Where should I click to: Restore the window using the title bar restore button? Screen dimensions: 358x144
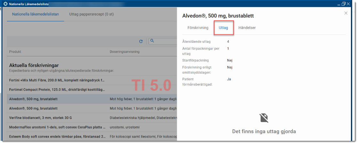(x=343, y=4)
